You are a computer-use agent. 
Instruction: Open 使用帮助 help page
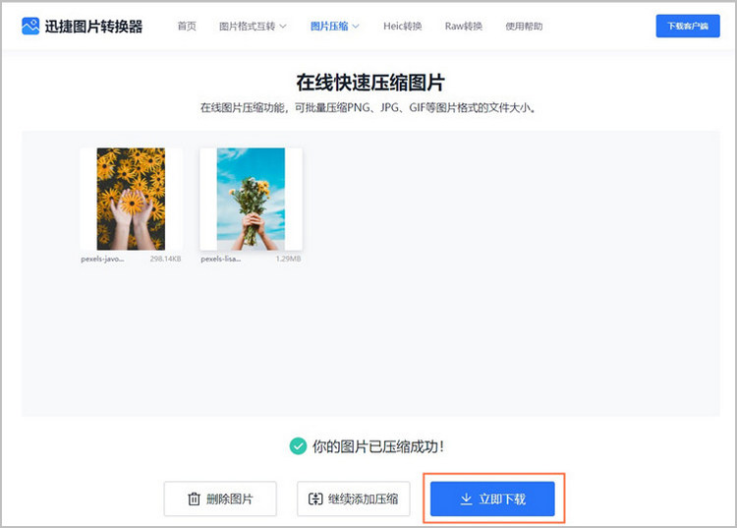point(524,27)
